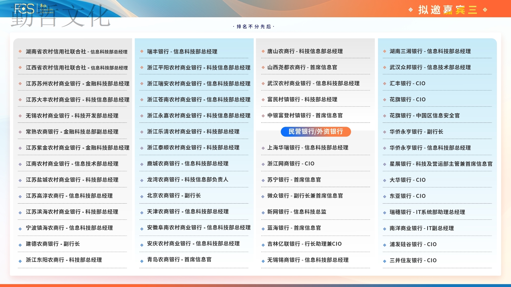Click 浦发硅谷银行 - CIO entry
Viewport: 511px width, 287px height.
413,244
